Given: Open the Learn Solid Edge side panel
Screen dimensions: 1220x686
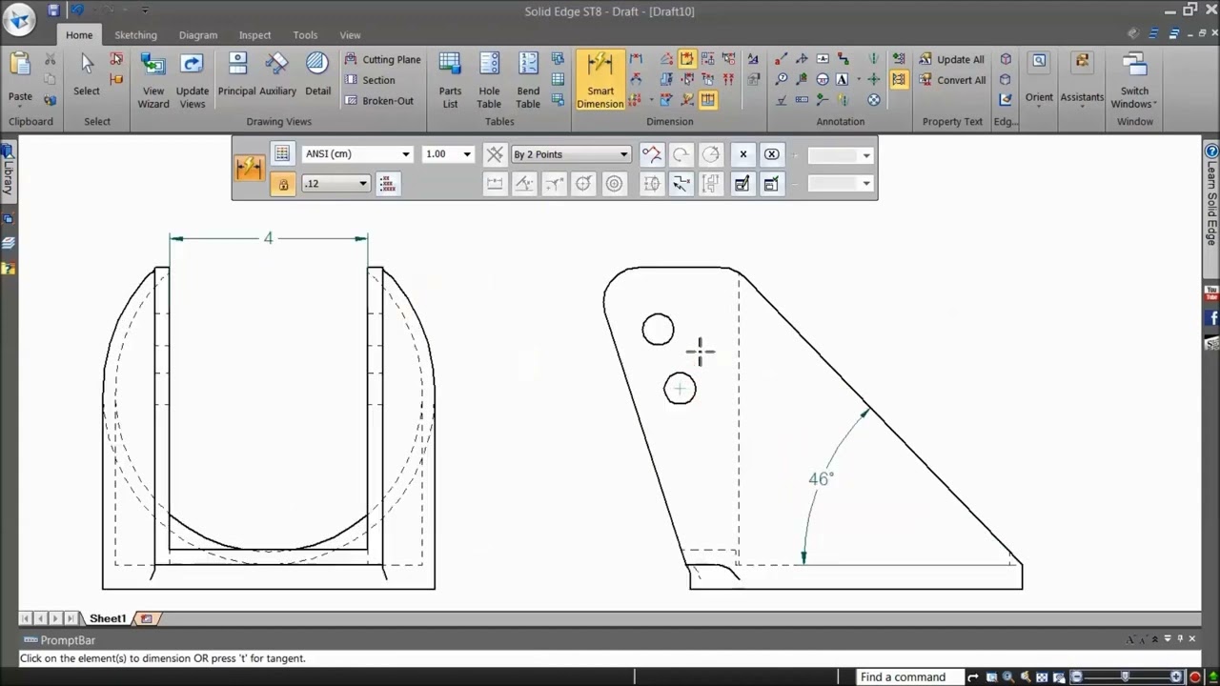Looking at the screenshot, I should (1211, 202).
